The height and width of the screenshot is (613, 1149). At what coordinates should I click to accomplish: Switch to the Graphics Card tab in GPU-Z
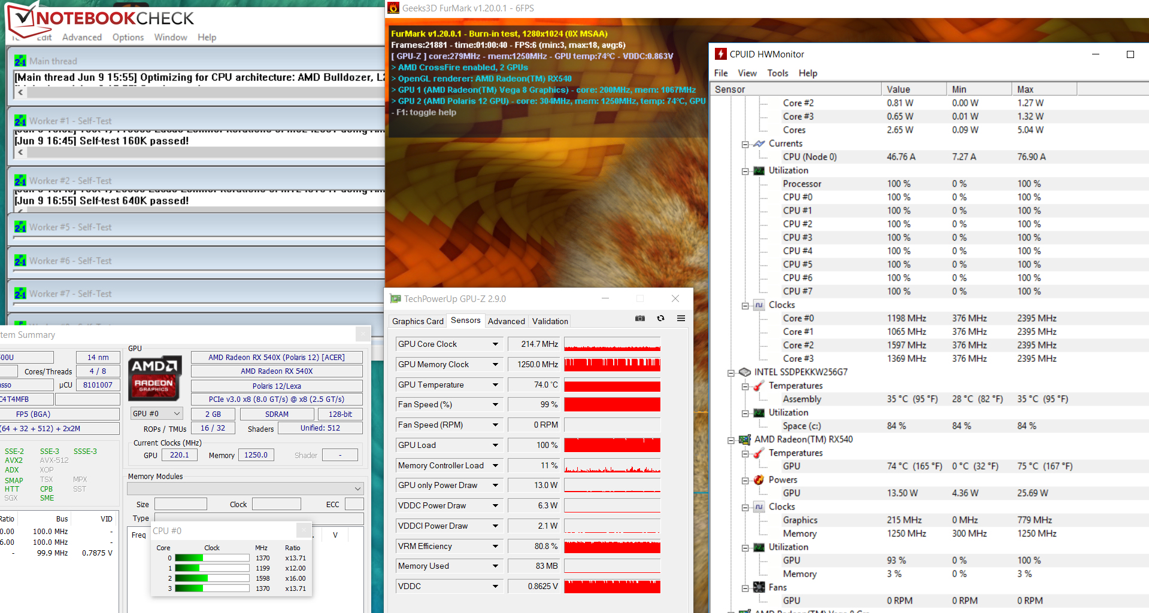tap(418, 321)
